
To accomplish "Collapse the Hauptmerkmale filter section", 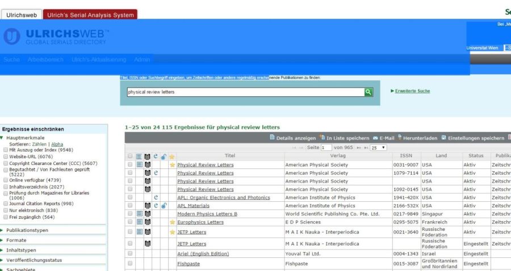I will [22, 138].
